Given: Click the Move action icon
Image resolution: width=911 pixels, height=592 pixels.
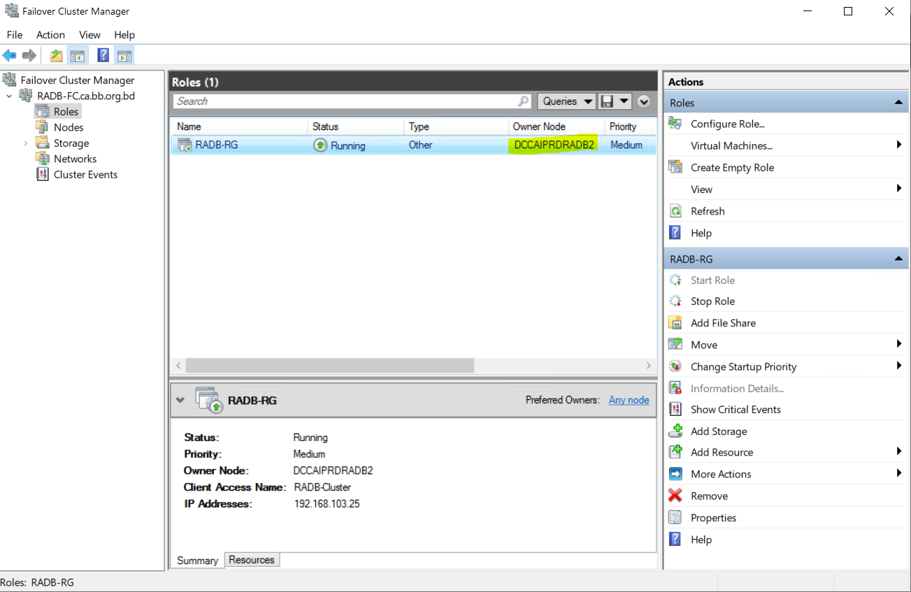Looking at the screenshot, I should coord(675,345).
